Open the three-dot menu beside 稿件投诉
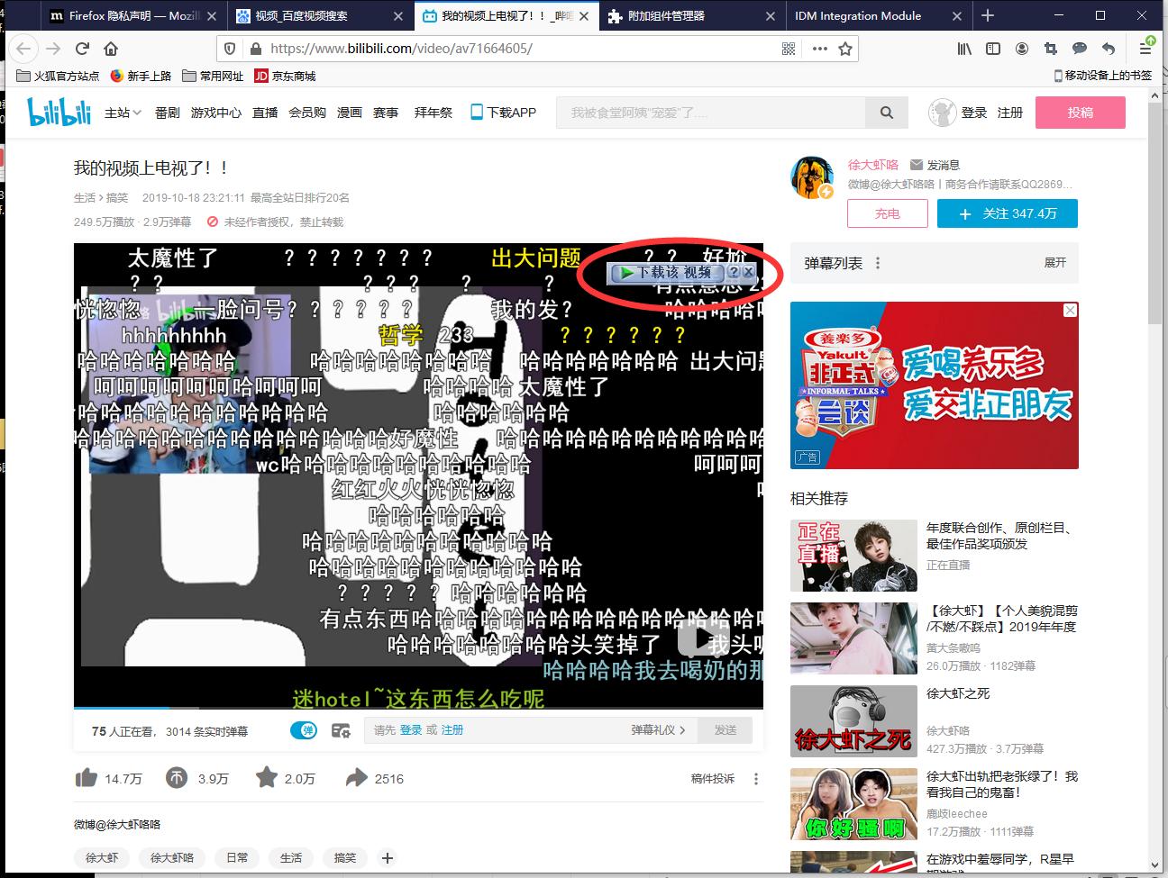The height and width of the screenshot is (878, 1168). [755, 777]
